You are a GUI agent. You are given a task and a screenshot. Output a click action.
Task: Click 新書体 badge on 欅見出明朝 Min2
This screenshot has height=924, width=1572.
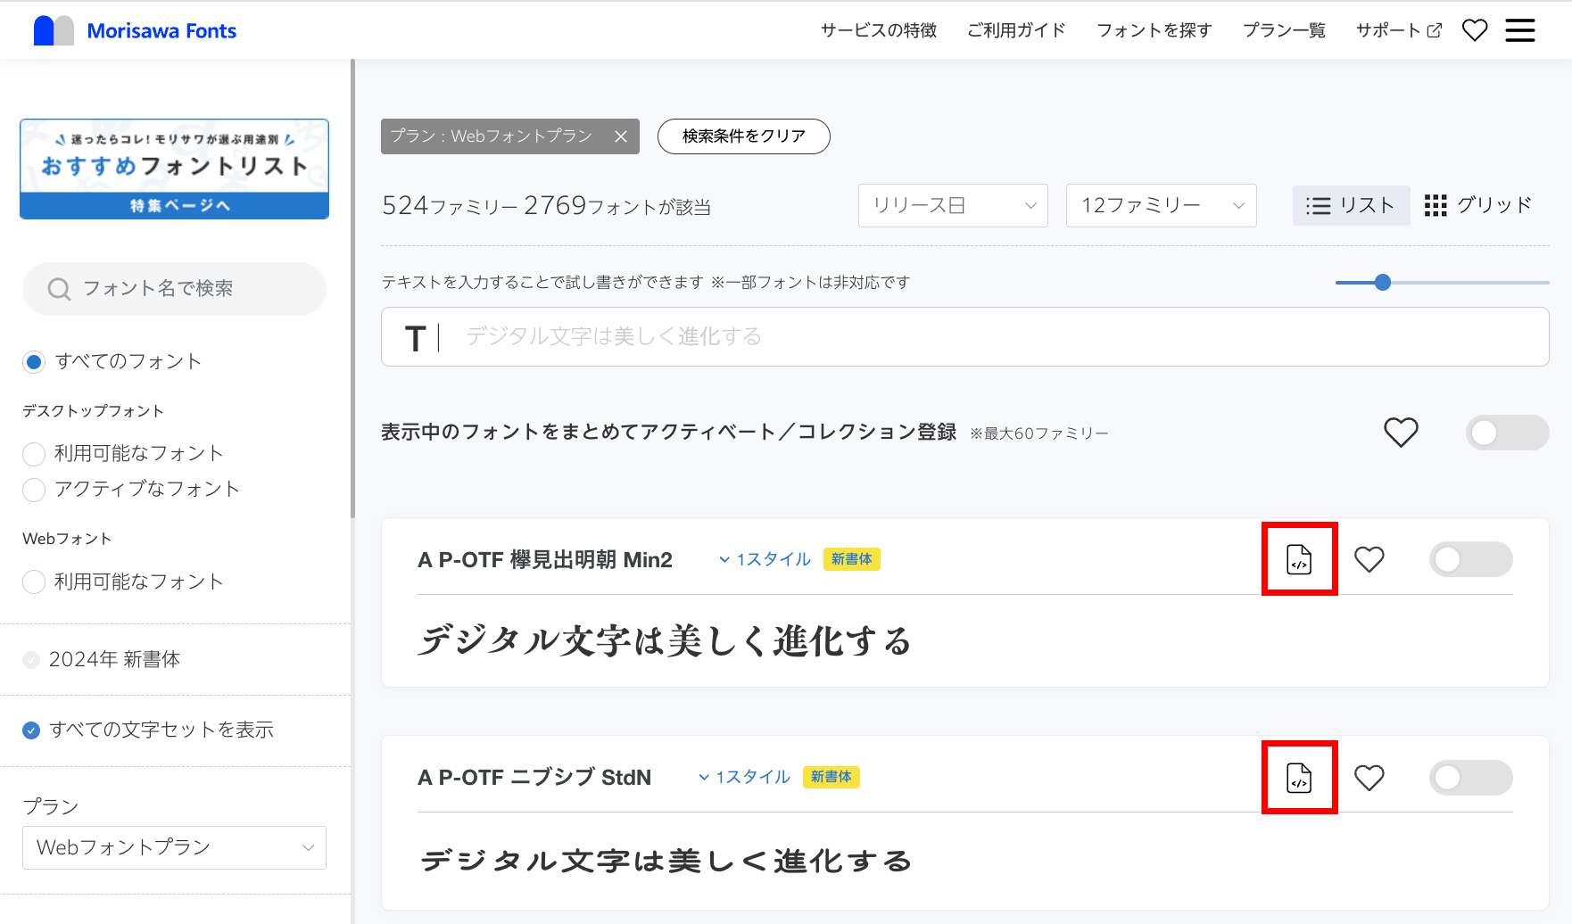(x=852, y=559)
